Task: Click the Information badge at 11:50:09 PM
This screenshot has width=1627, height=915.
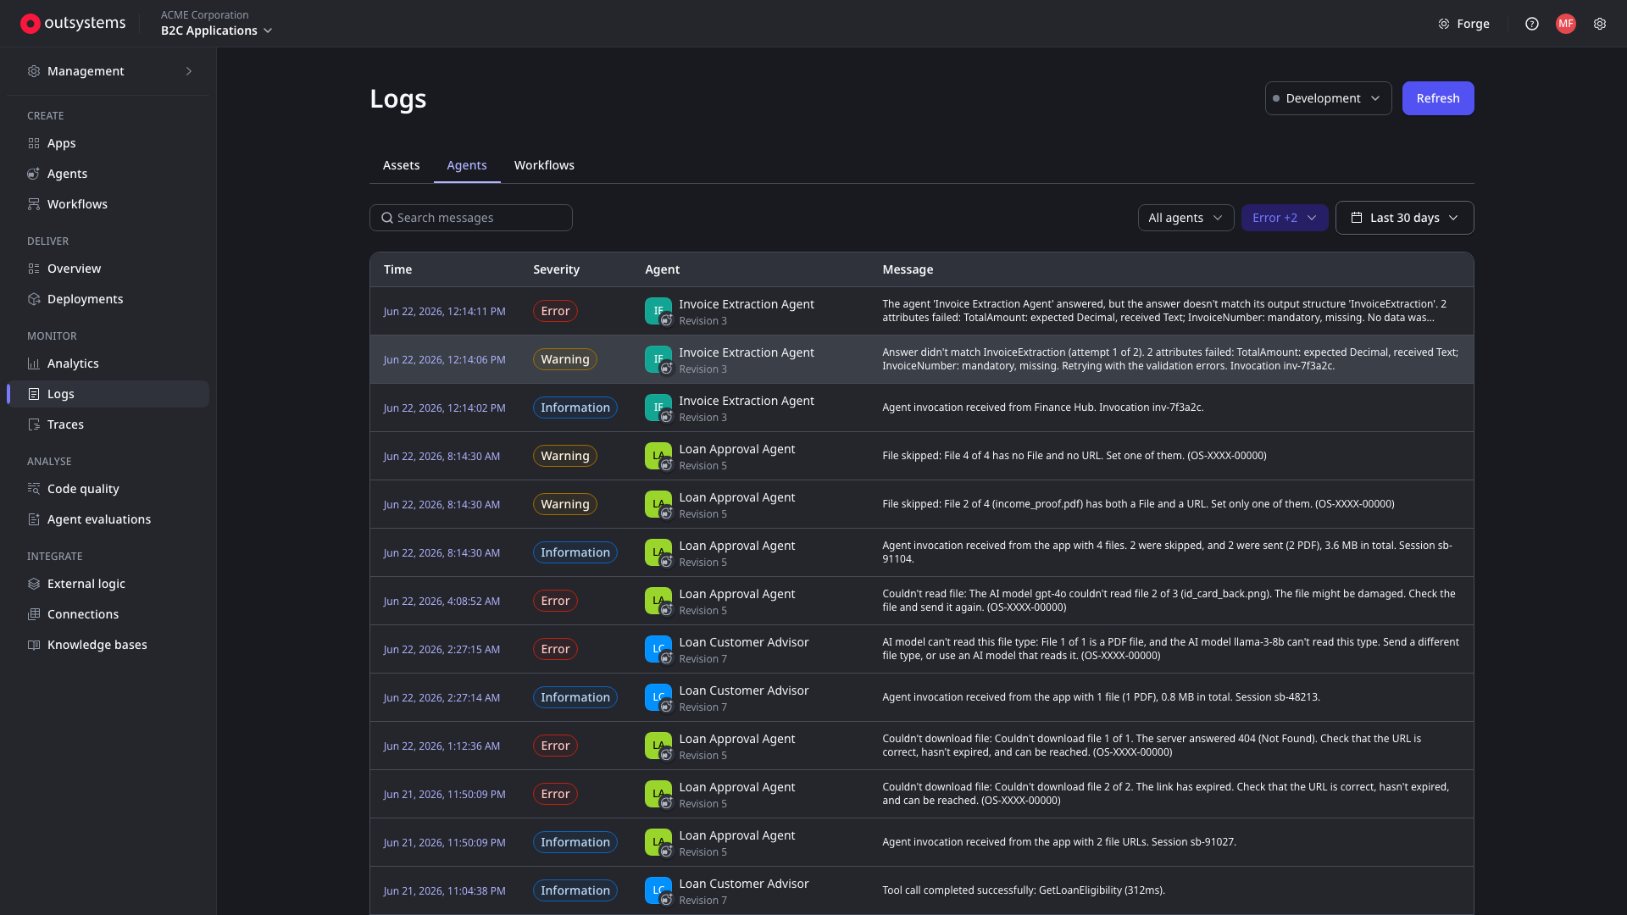Action: 575,842
